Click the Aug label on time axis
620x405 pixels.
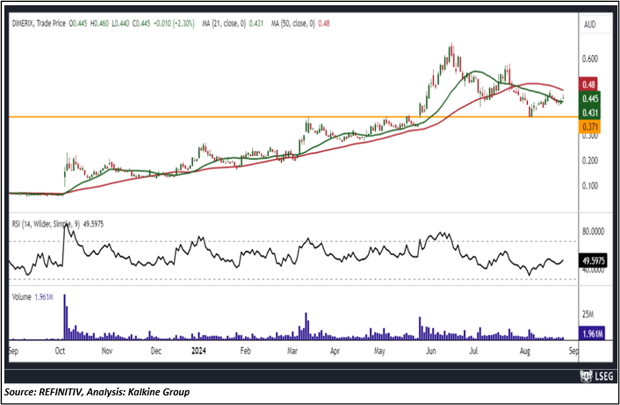[525, 351]
